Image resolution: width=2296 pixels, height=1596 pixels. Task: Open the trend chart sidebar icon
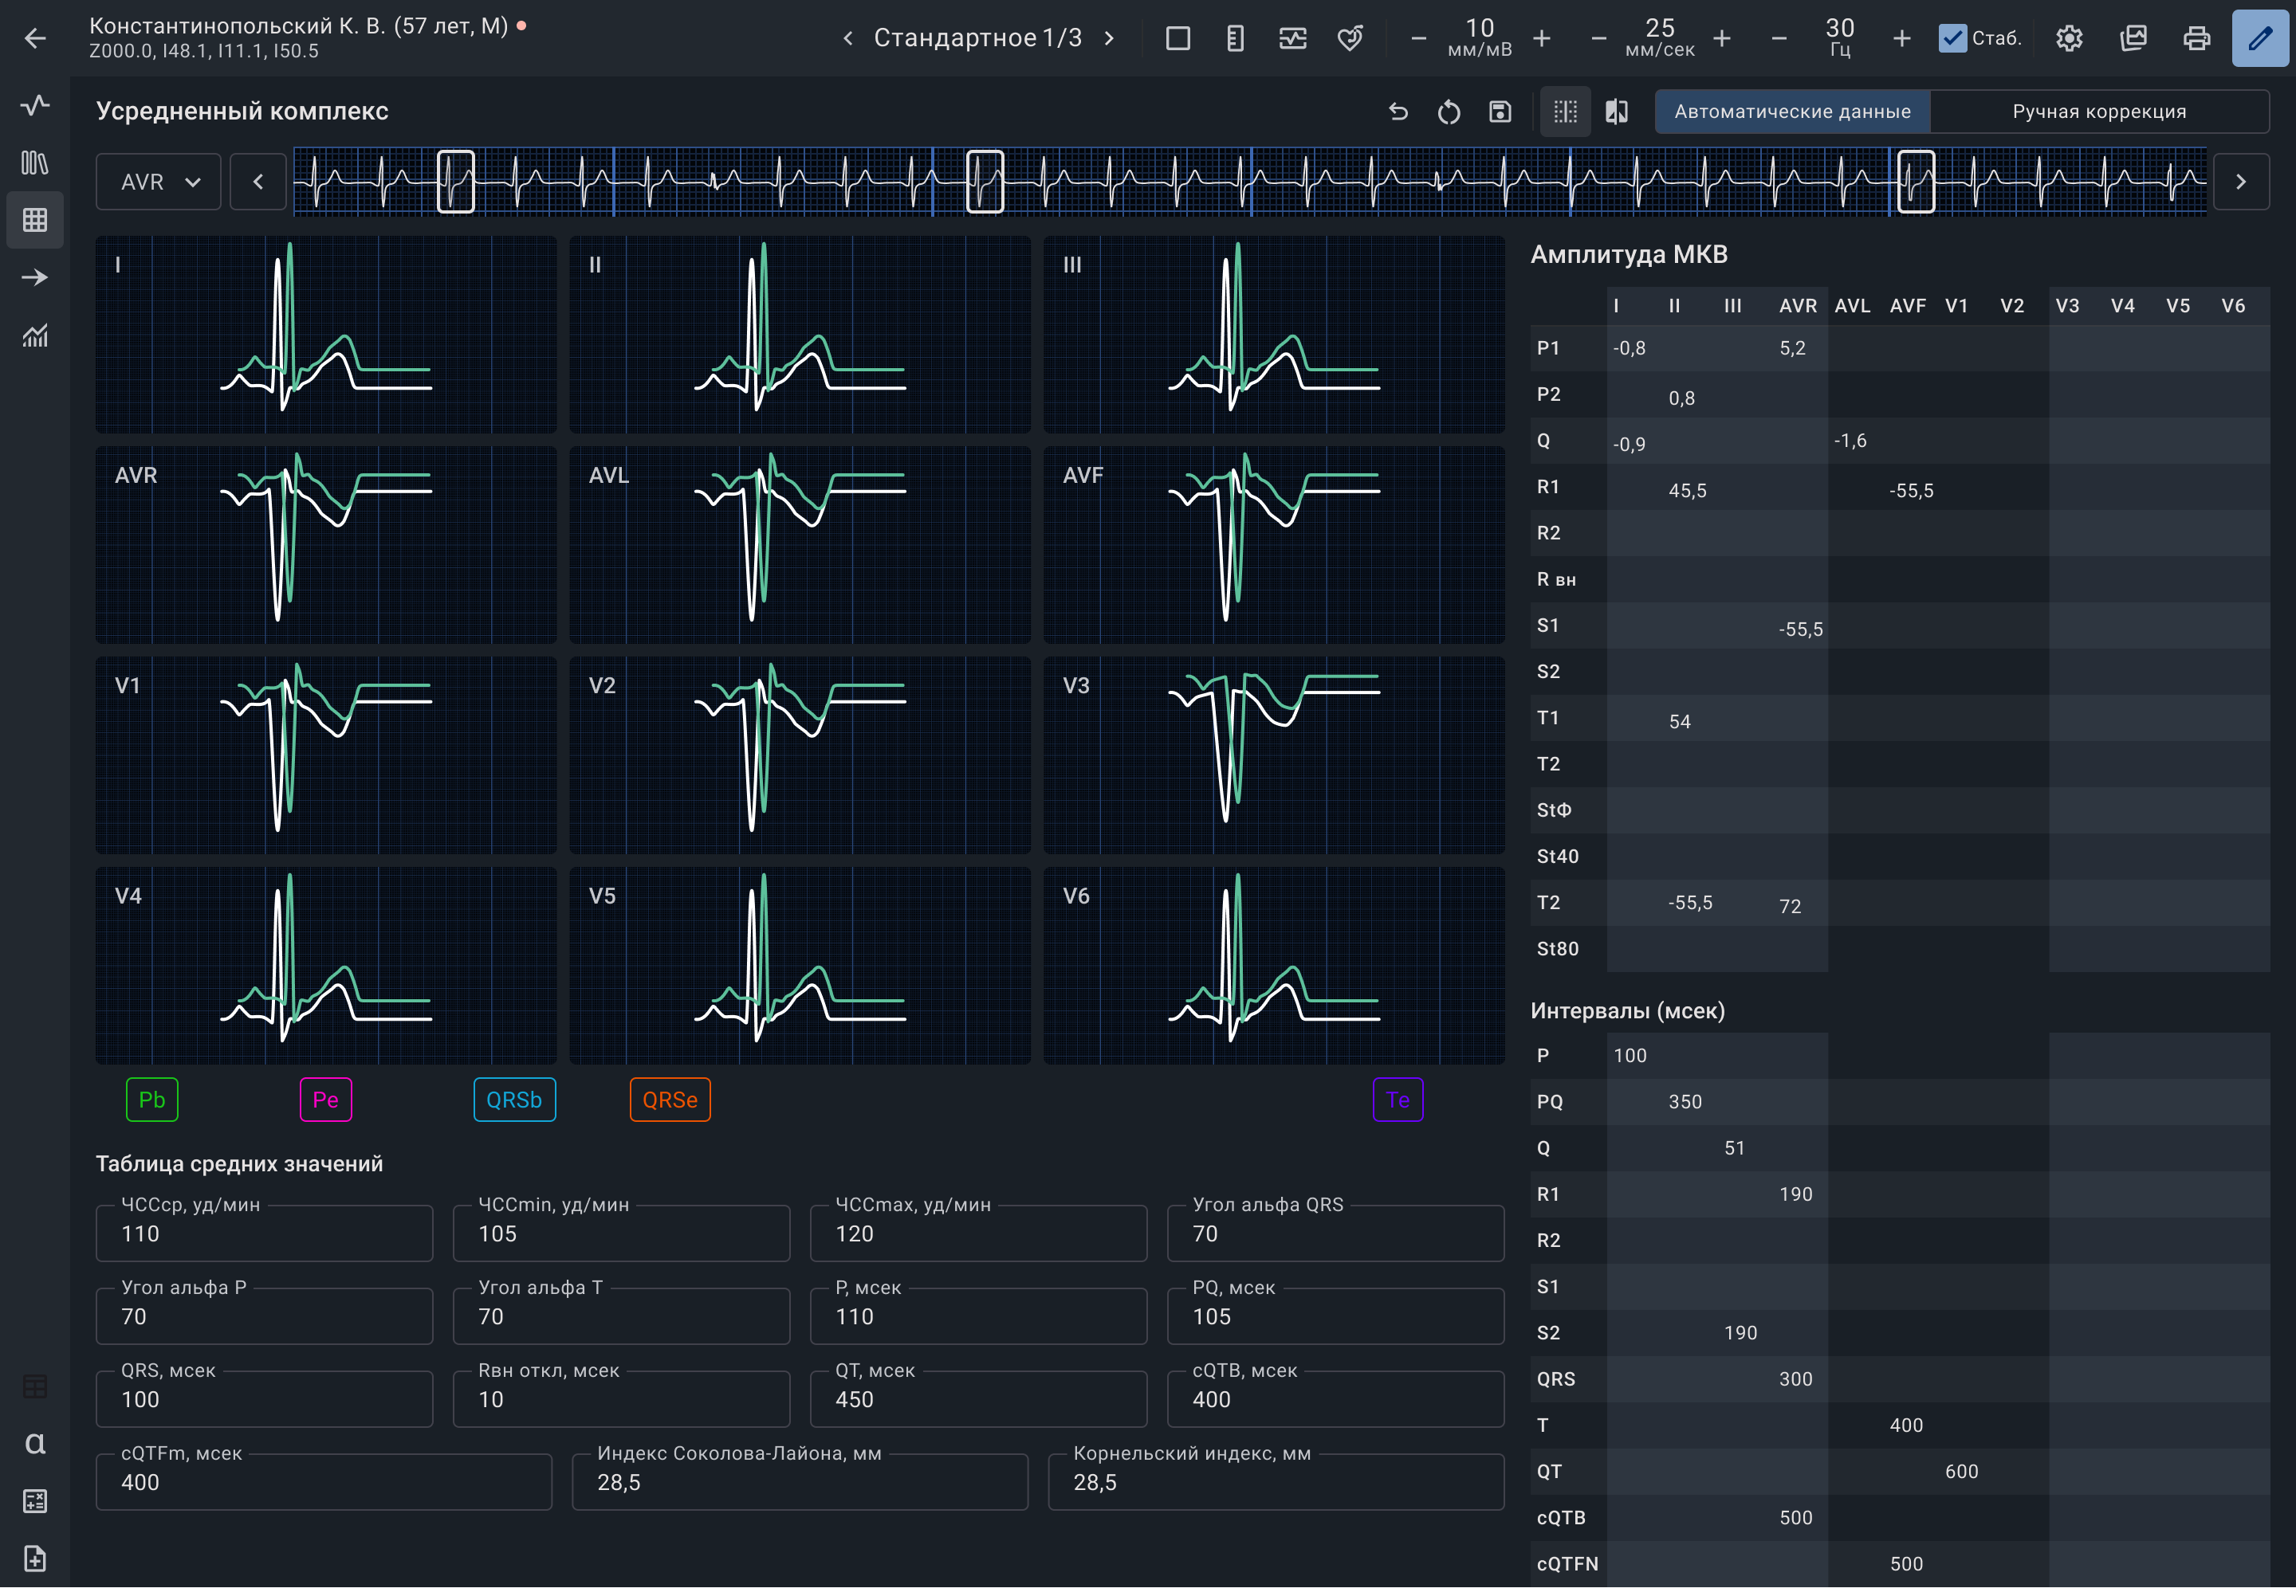coord(35,335)
